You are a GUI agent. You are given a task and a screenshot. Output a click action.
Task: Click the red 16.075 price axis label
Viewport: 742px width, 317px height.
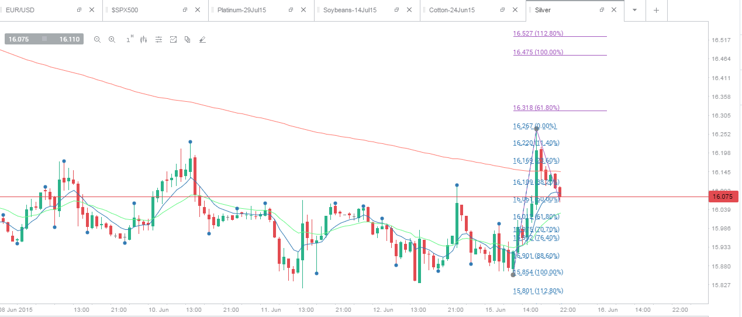[724, 197]
